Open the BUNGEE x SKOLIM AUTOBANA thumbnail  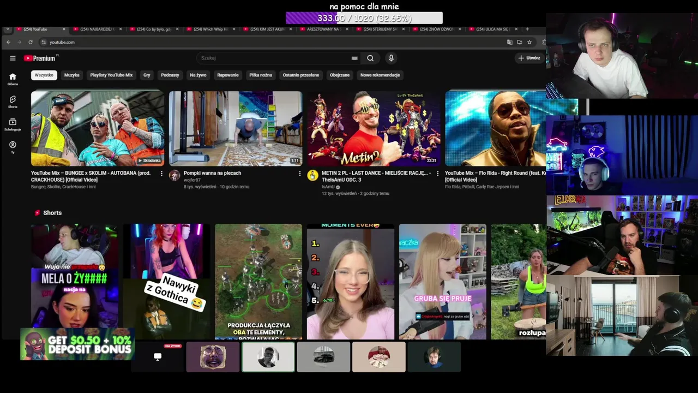click(x=98, y=128)
